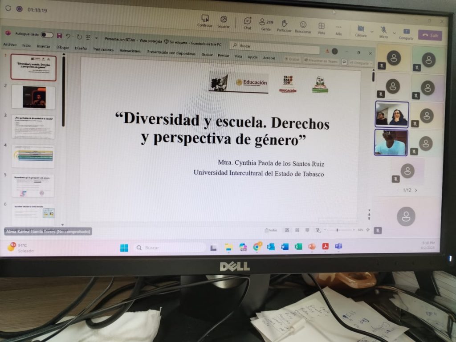Select slide 1 thumbnail
Viewport: 456px width, 342px height.
(33, 67)
